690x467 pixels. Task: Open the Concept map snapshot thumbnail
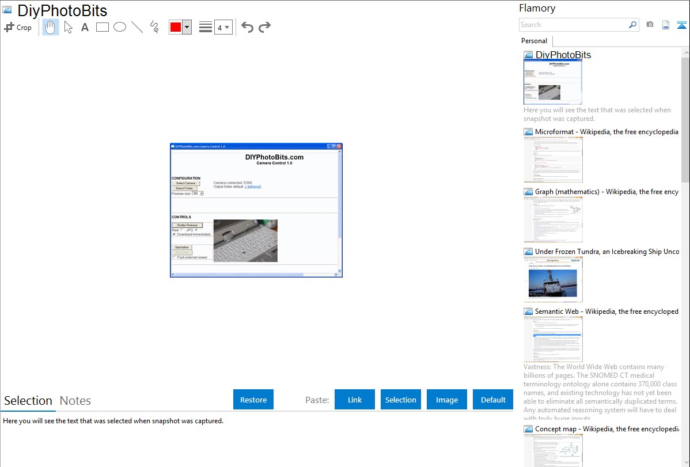(x=553, y=450)
